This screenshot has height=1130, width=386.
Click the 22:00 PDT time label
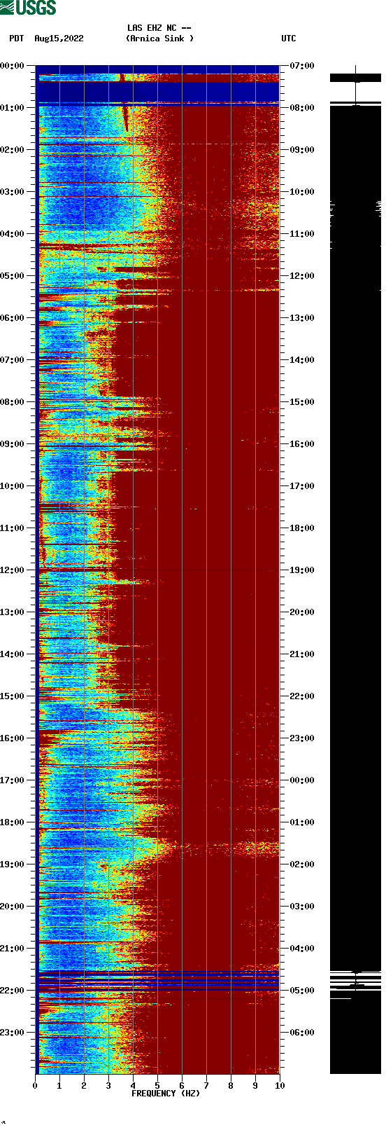(x=12, y=991)
